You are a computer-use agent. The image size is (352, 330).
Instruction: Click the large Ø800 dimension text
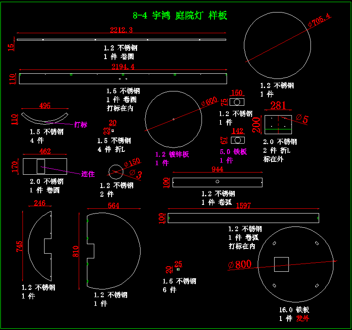pos(240,264)
